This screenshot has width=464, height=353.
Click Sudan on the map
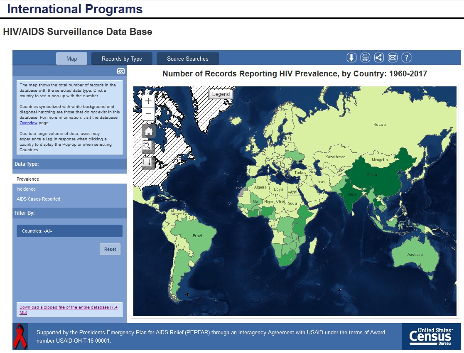293,203
